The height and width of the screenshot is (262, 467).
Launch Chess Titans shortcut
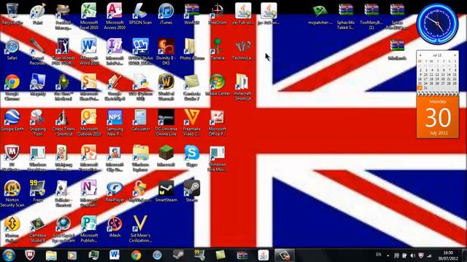[63, 122]
